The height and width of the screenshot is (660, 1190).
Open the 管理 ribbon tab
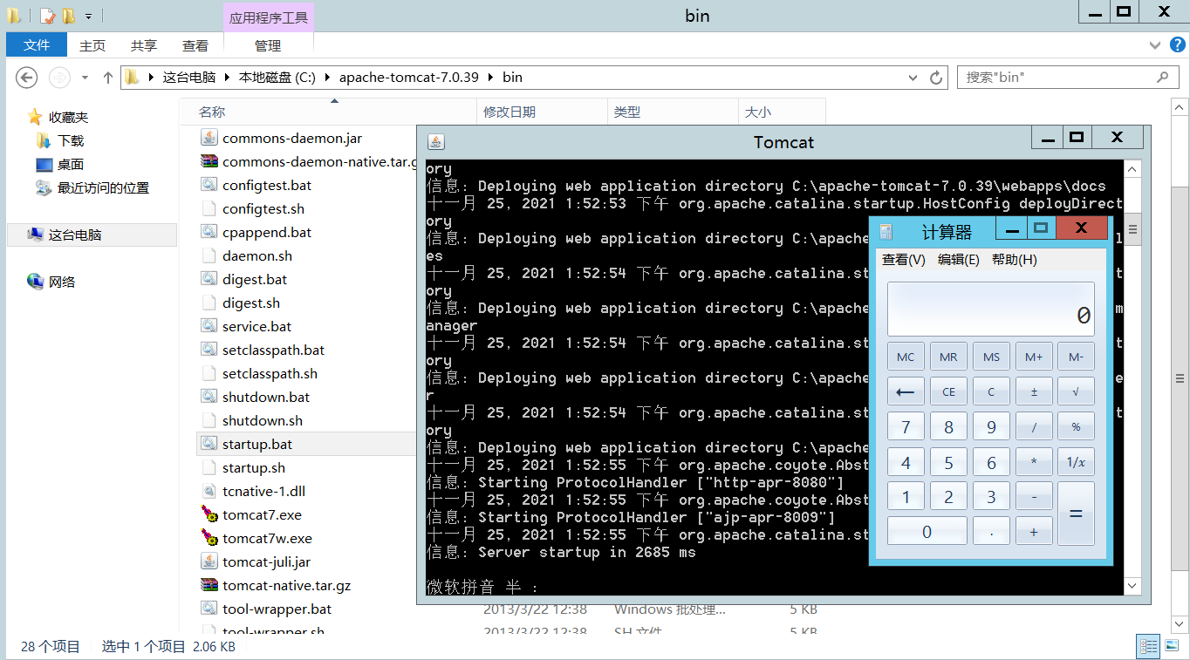point(268,45)
